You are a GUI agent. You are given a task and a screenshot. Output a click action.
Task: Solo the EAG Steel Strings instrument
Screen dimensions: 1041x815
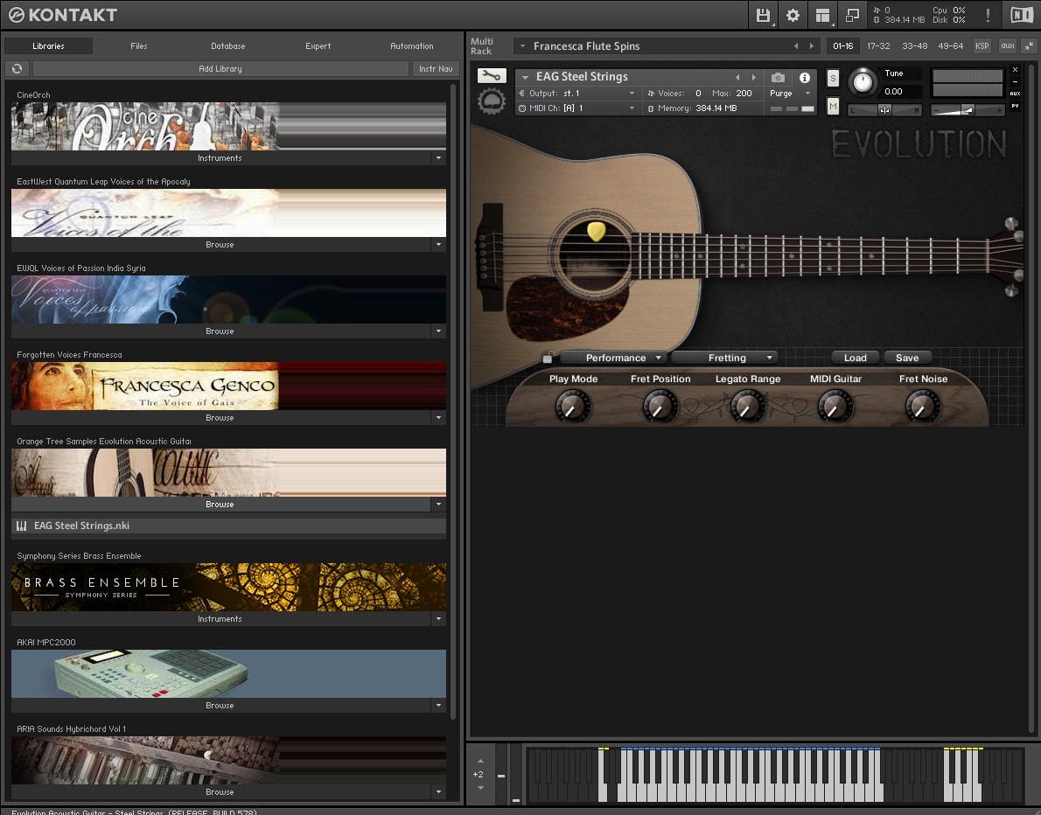coord(833,79)
